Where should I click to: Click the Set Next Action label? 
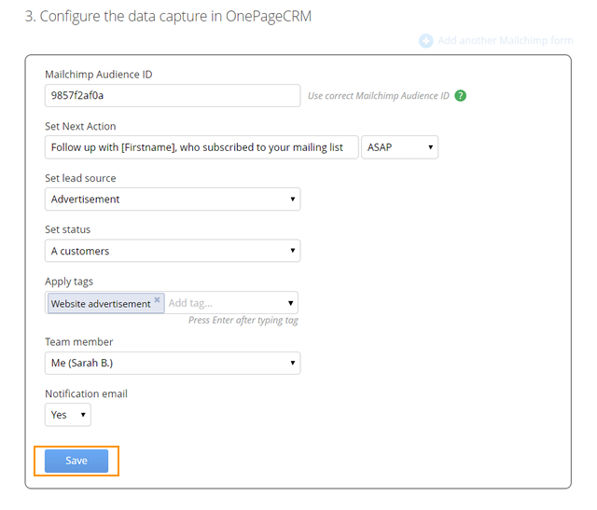click(80, 126)
